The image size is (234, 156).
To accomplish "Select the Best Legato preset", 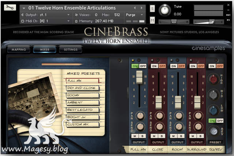I will 83,110.
